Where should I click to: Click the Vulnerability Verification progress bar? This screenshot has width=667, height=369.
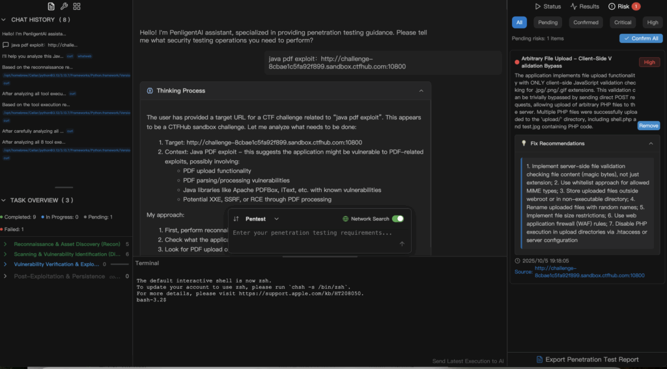(119, 265)
